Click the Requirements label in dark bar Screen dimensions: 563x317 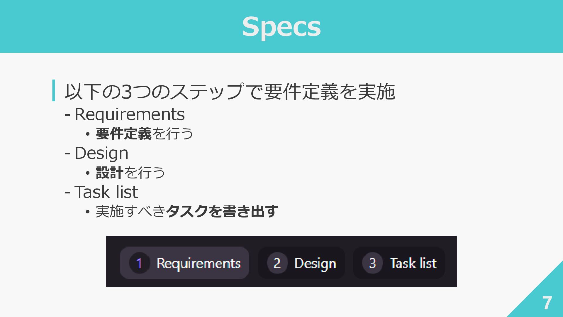coord(199,263)
